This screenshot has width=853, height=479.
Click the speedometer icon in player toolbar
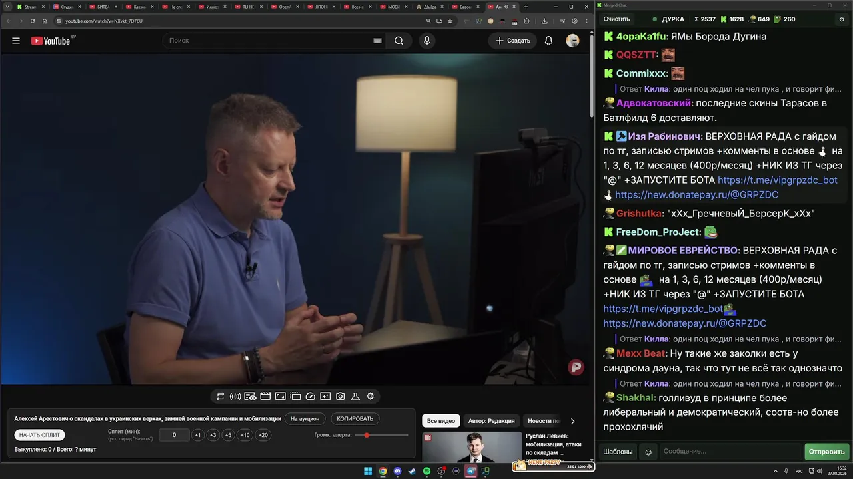point(310,397)
